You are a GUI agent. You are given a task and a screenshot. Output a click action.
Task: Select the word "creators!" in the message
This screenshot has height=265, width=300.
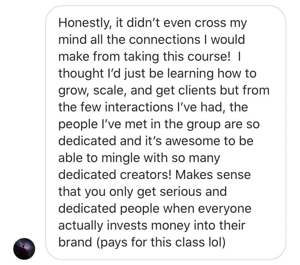146,175
